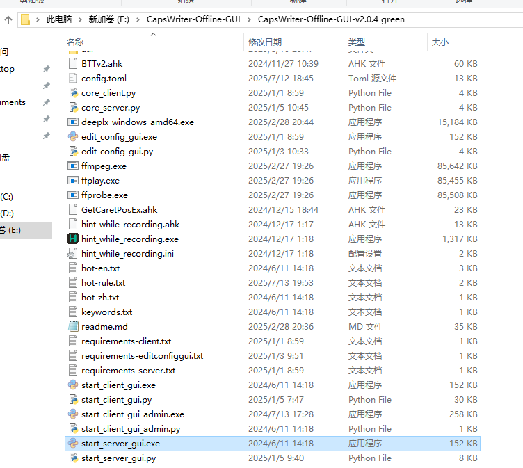Click the 配置设置 type cell
523x468 pixels.
[x=365, y=254]
